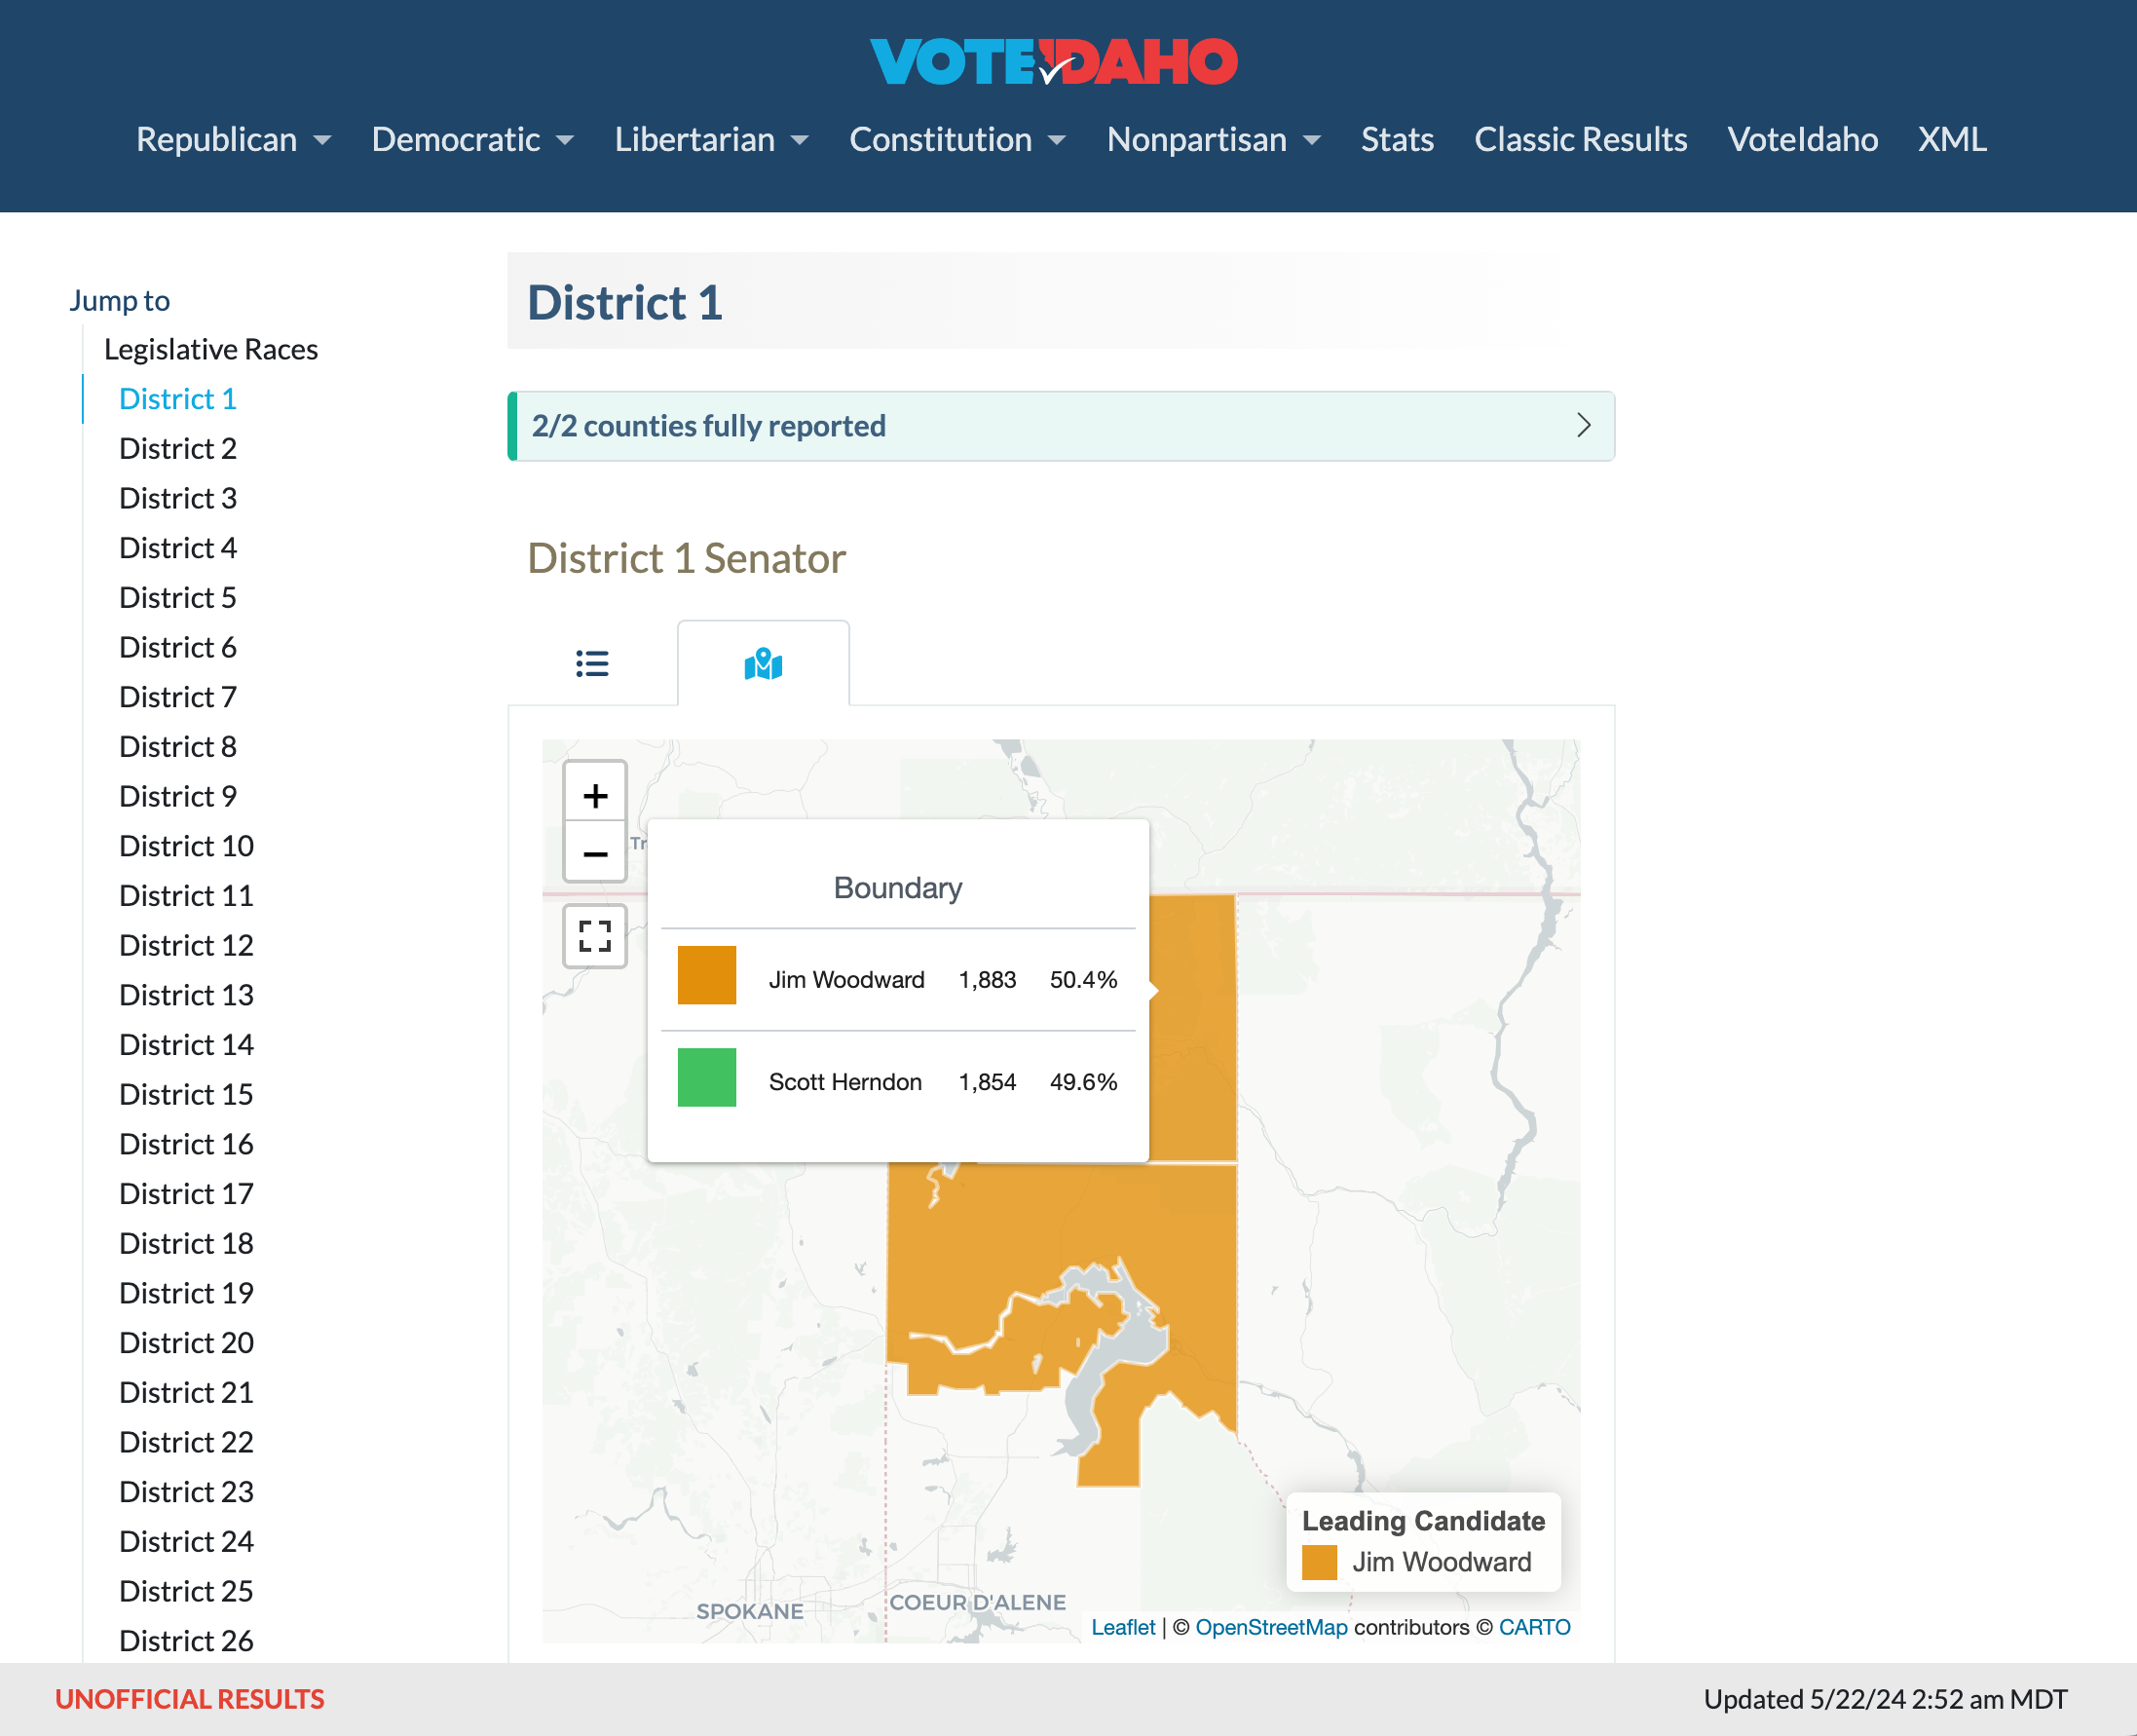The width and height of the screenshot is (2137, 1736).
Task: Open the Classic Results menu item
Action: pos(1580,139)
